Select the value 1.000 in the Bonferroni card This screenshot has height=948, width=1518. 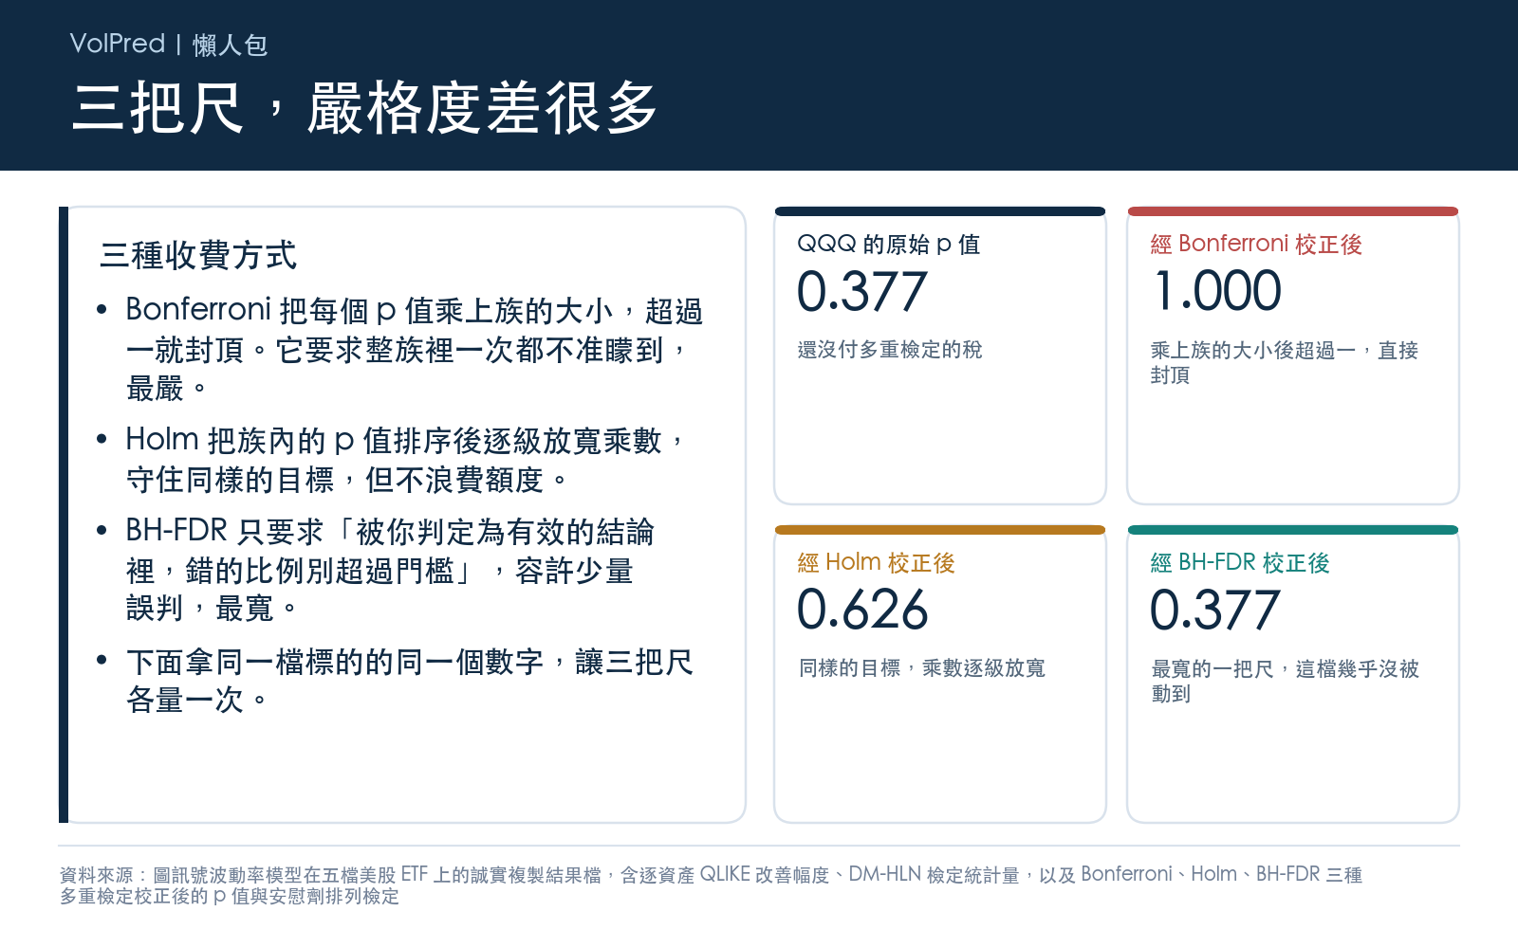(1216, 291)
